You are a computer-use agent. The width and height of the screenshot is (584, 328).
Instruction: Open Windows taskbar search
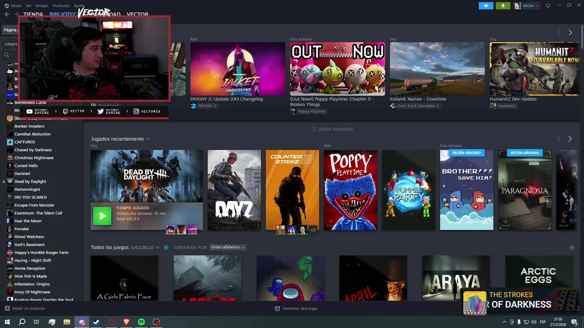[x=22, y=322]
